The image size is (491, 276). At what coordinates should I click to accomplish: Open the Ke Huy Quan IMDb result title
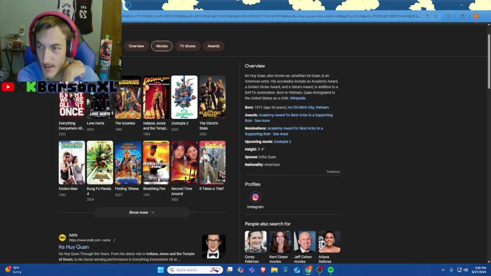tap(74, 247)
